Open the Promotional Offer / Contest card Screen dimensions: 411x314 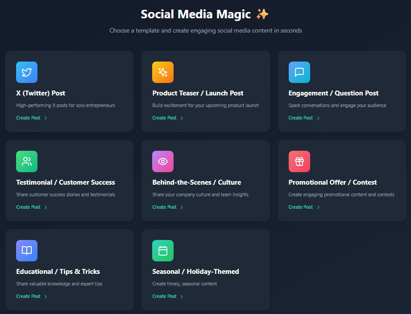pos(342,181)
